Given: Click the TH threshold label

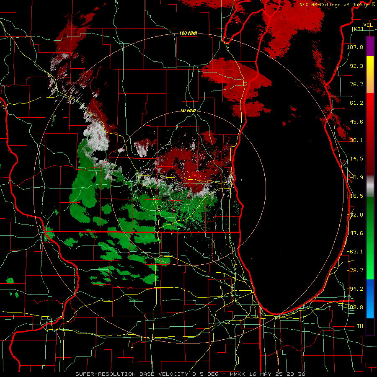Looking at the screenshot, I should [x=360, y=326].
